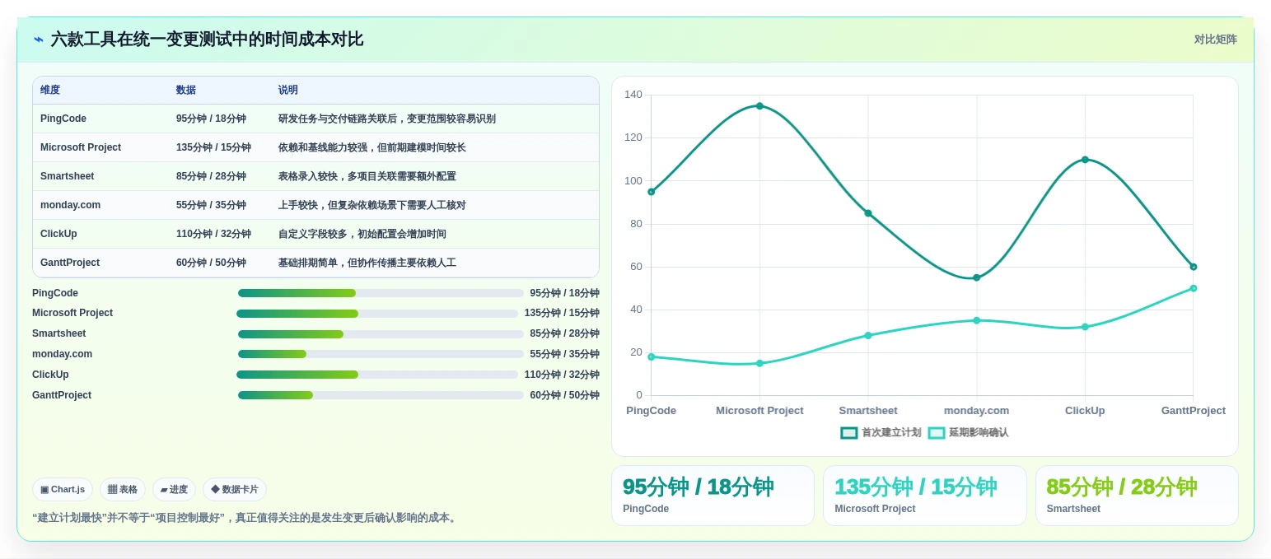Open the PingCode data card

[713, 496]
